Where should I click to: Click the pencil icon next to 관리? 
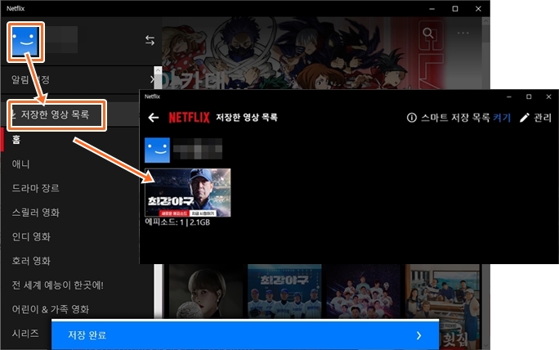click(x=524, y=118)
